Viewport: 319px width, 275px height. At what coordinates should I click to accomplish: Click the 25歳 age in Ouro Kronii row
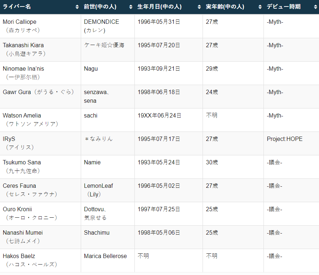click(212, 209)
